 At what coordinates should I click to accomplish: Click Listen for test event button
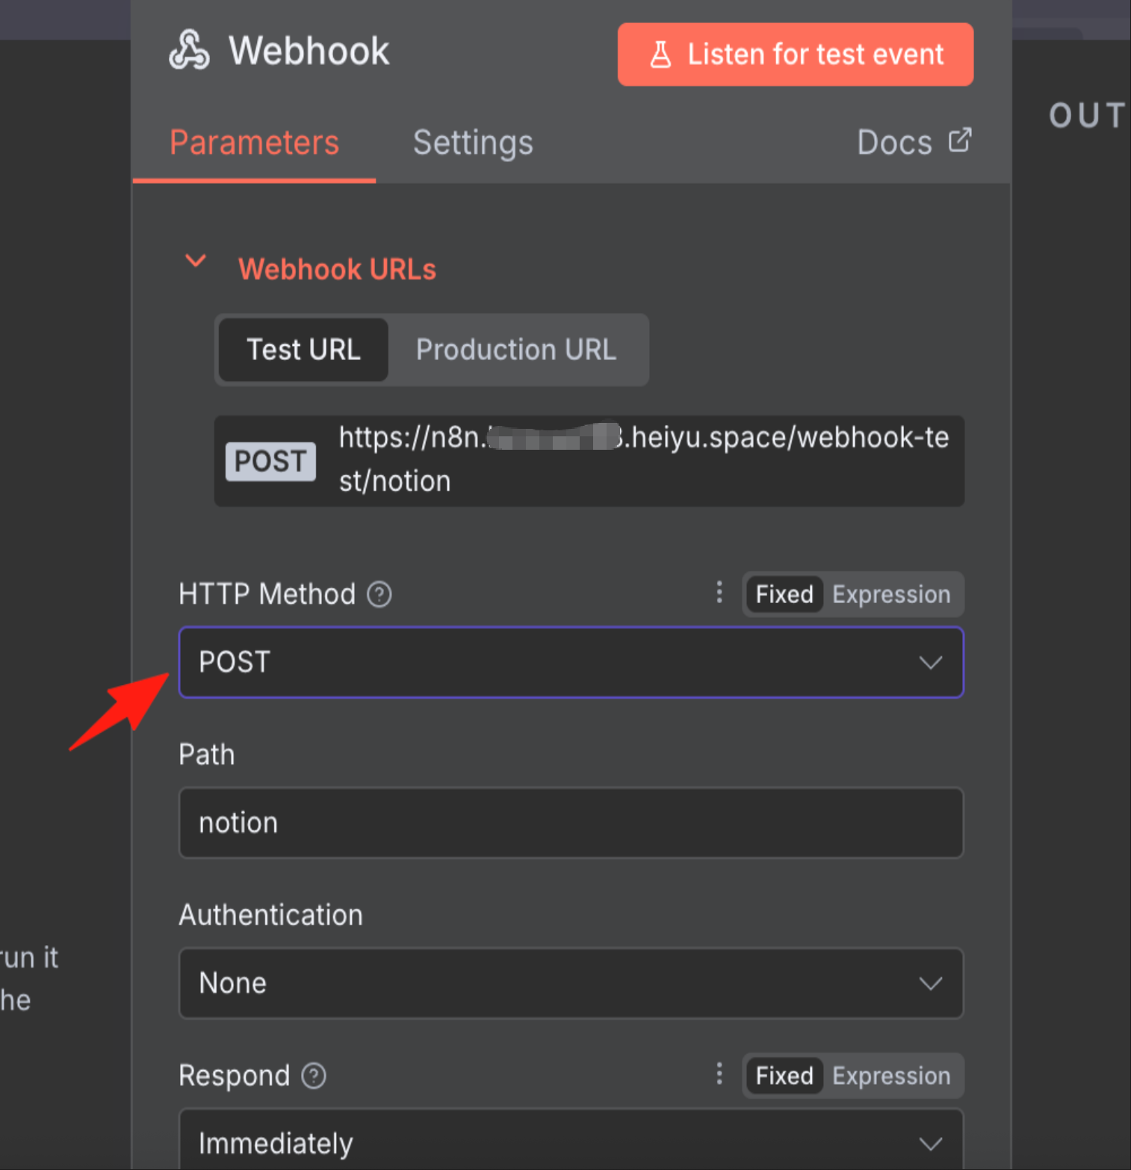796,55
